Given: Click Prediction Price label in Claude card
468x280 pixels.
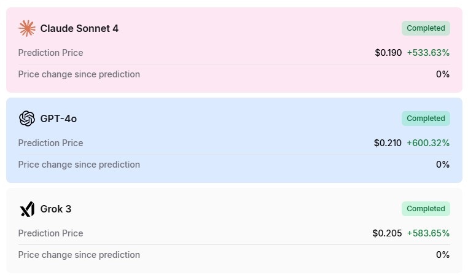Looking at the screenshot, I should tap(51, 53).
